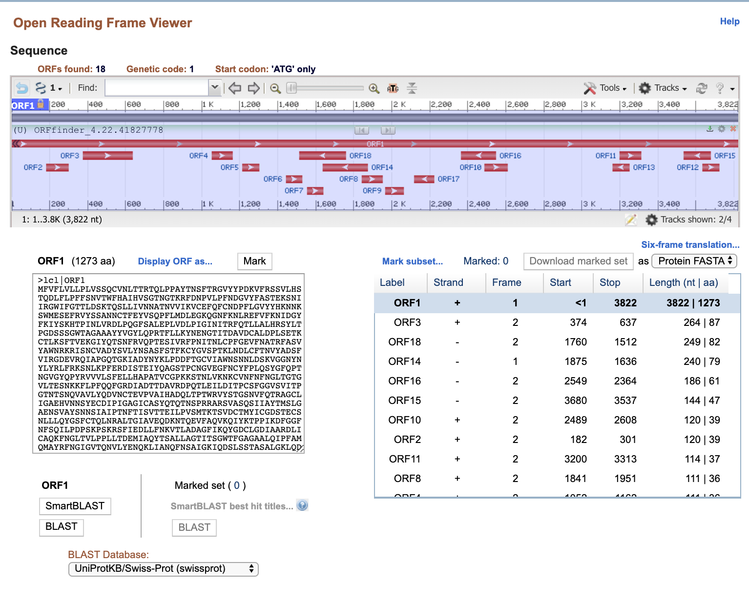The image size is (749, 603).
Task: Zoom to sequence level with ATG icon
Action: click(393, 88)
